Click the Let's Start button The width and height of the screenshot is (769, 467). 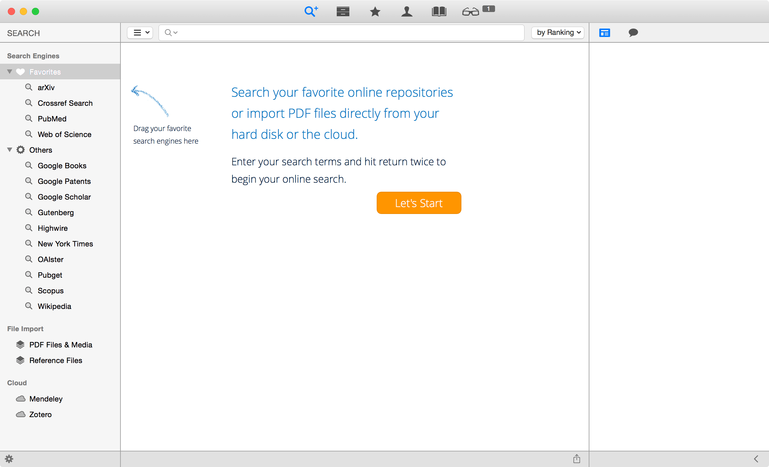pos(418,203)
